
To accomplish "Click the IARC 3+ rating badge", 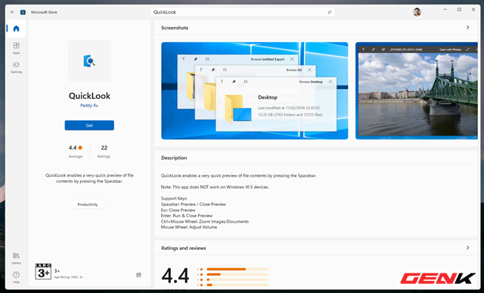I will click(x=43, y=271).
